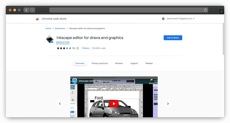
Task: Click the page's vertical scrollbar
Action: tap(223, 39)
